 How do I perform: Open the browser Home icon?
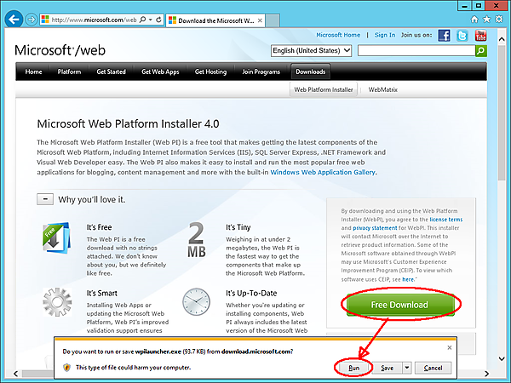click(474, 20)
